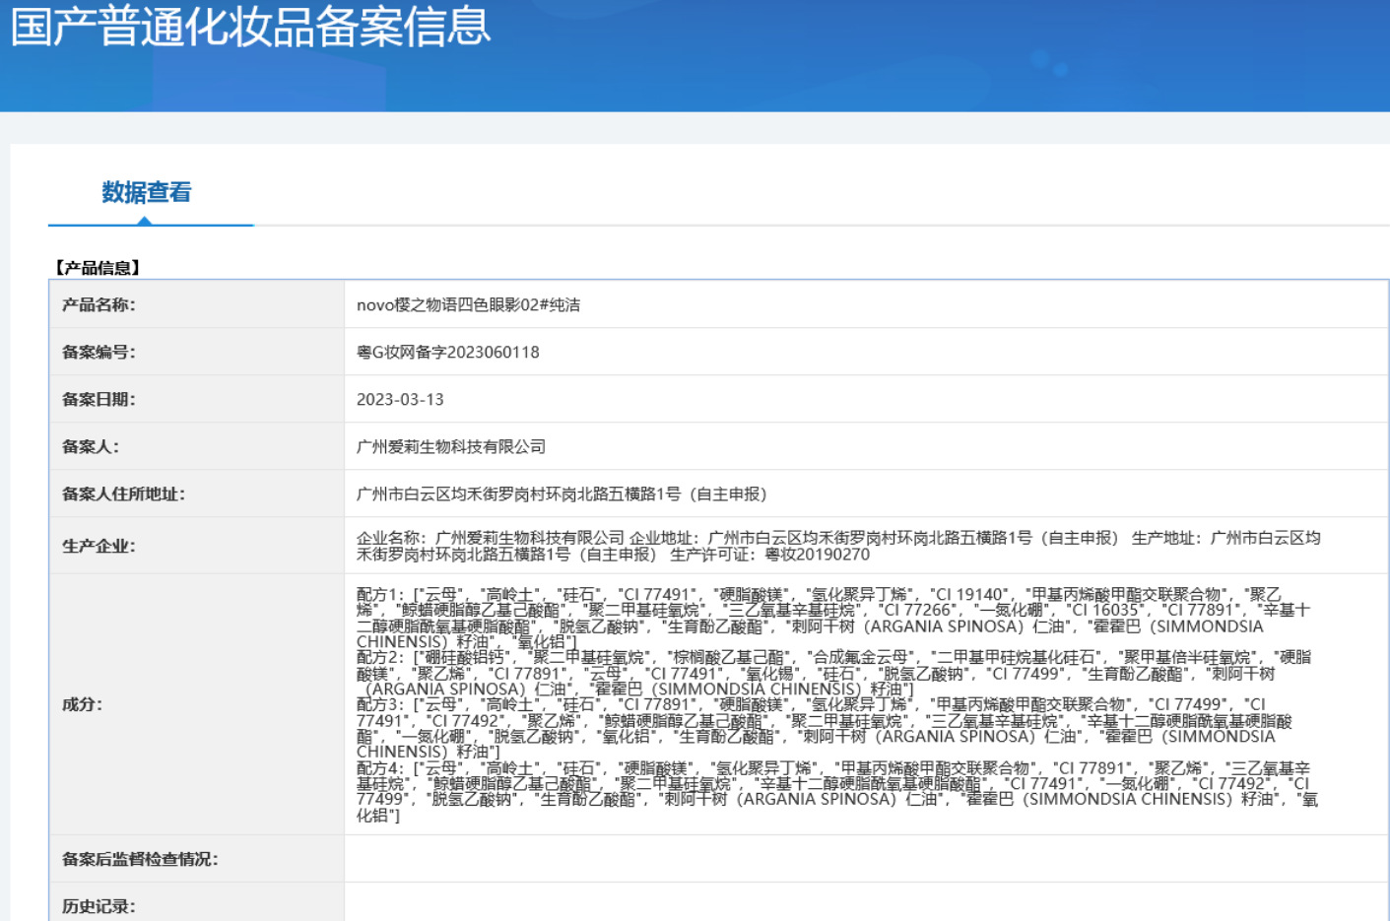Viewport: 1390px width, 921px height.
Task: Select filing number 粤G妆网备字2023060118
Action: point(448,353)
